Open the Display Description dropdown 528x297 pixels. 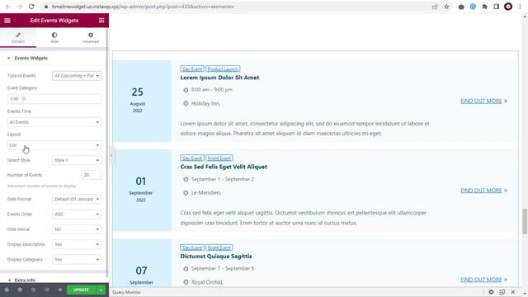click(x=77, y=244)
